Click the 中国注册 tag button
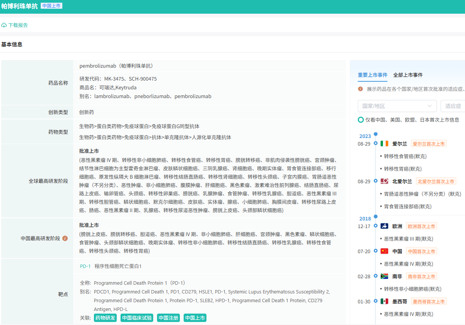The height and width of the screenshot is (325, 465). (168, 318)
